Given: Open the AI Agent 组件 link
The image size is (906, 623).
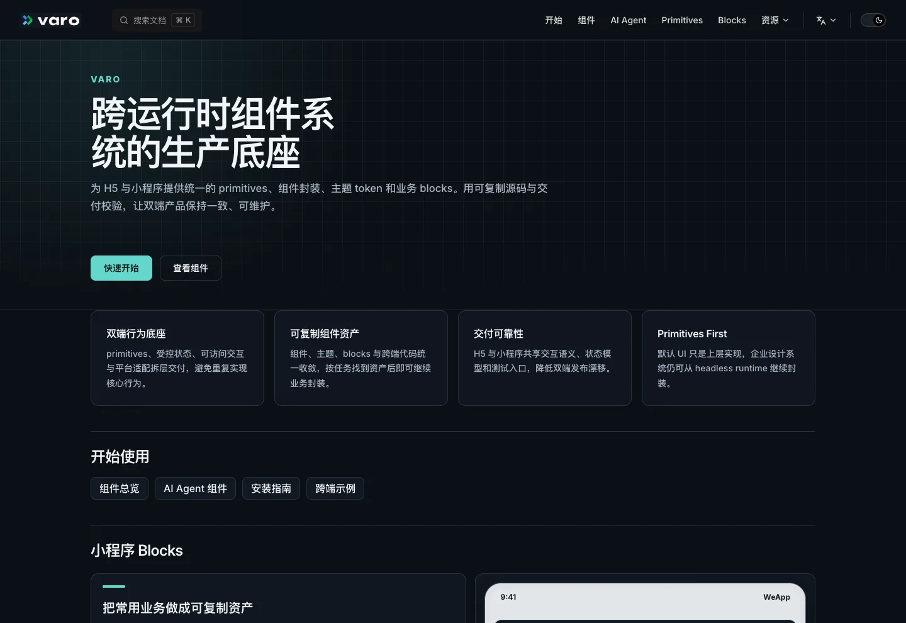Looking at the screenshot, I should point(195,488).
